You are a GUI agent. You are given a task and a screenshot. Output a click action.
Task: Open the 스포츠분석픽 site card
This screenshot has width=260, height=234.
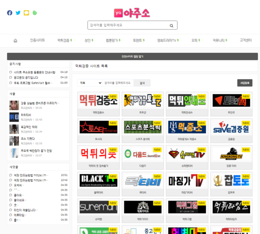pos(143,131)
